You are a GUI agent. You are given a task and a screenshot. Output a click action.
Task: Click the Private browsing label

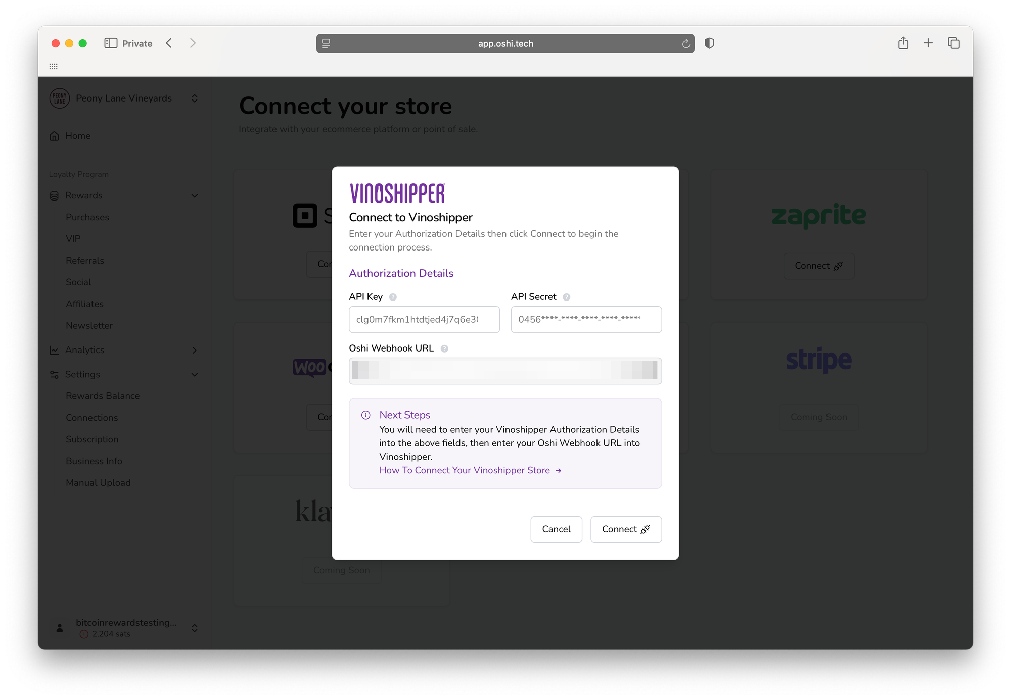tap(137, 43)
